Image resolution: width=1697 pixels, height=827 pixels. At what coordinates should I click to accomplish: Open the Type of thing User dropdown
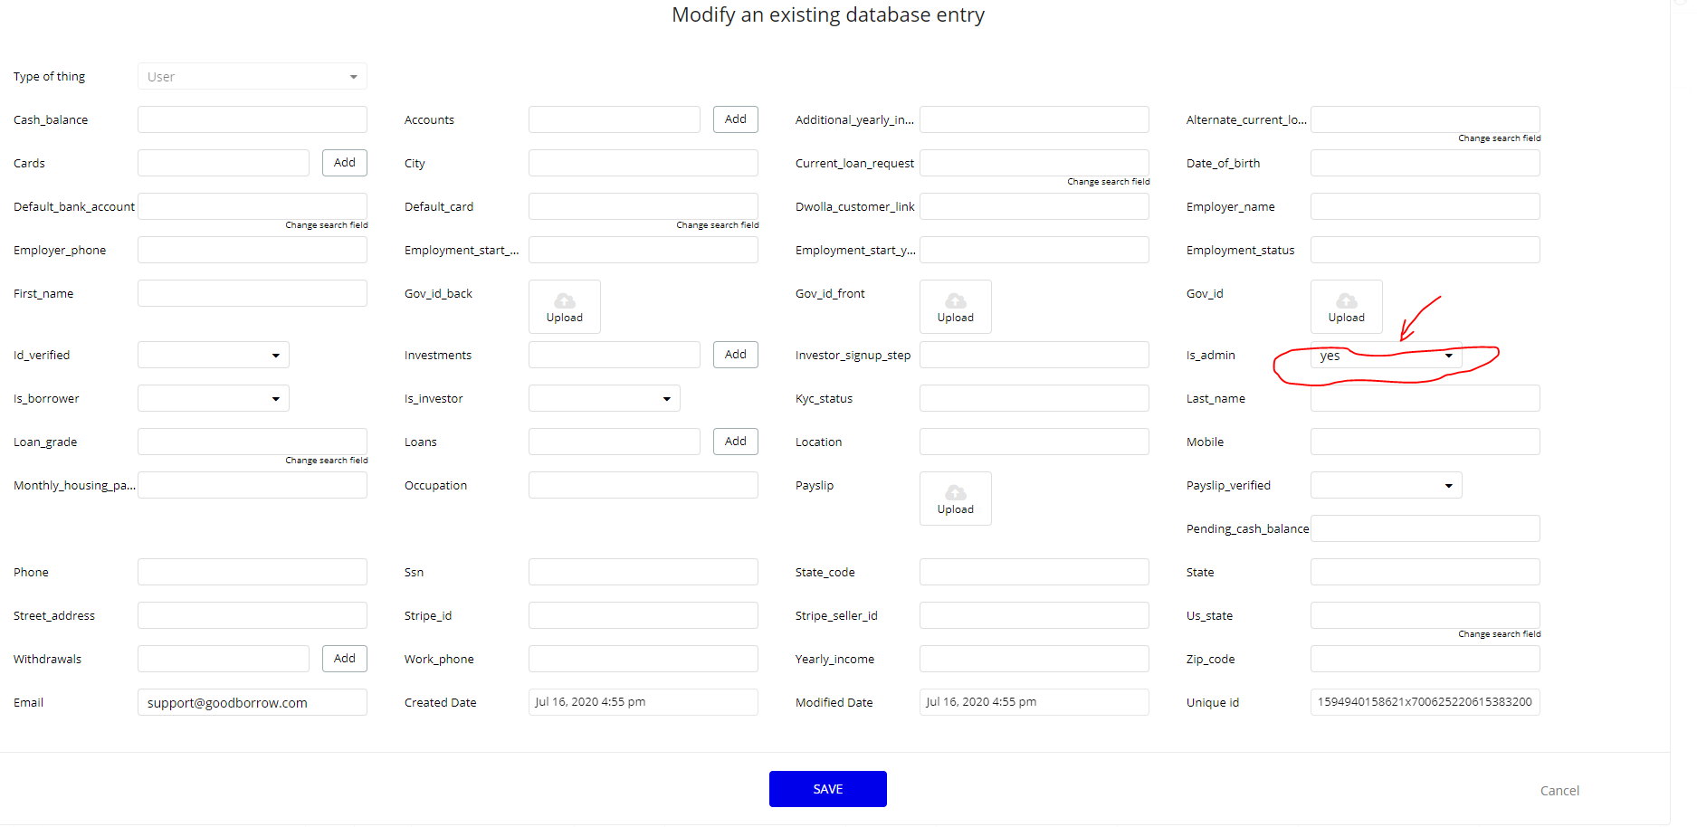(253, 76)
